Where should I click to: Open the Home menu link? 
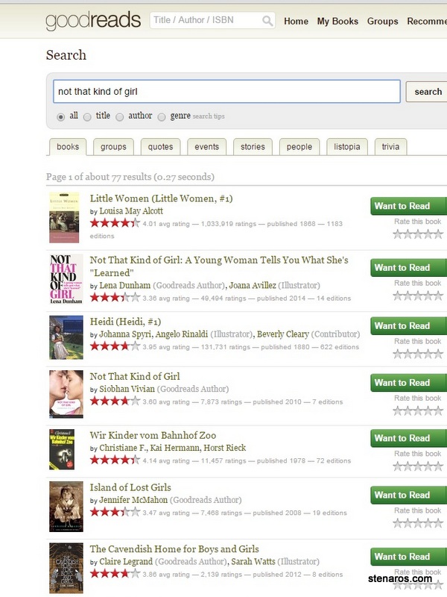pyautogui.click(x=296, y=22)
